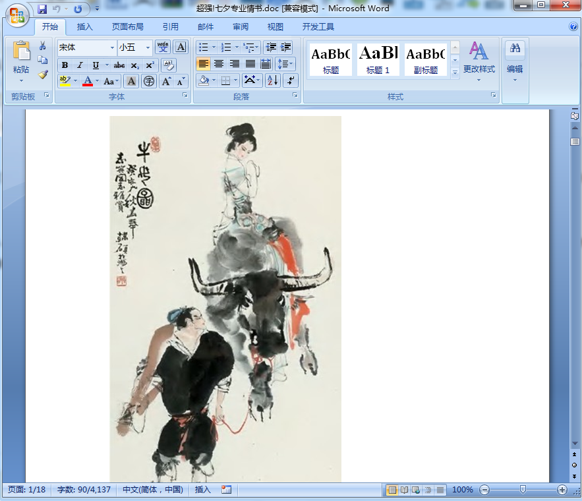Insert an enclosed character

point(149,81)
